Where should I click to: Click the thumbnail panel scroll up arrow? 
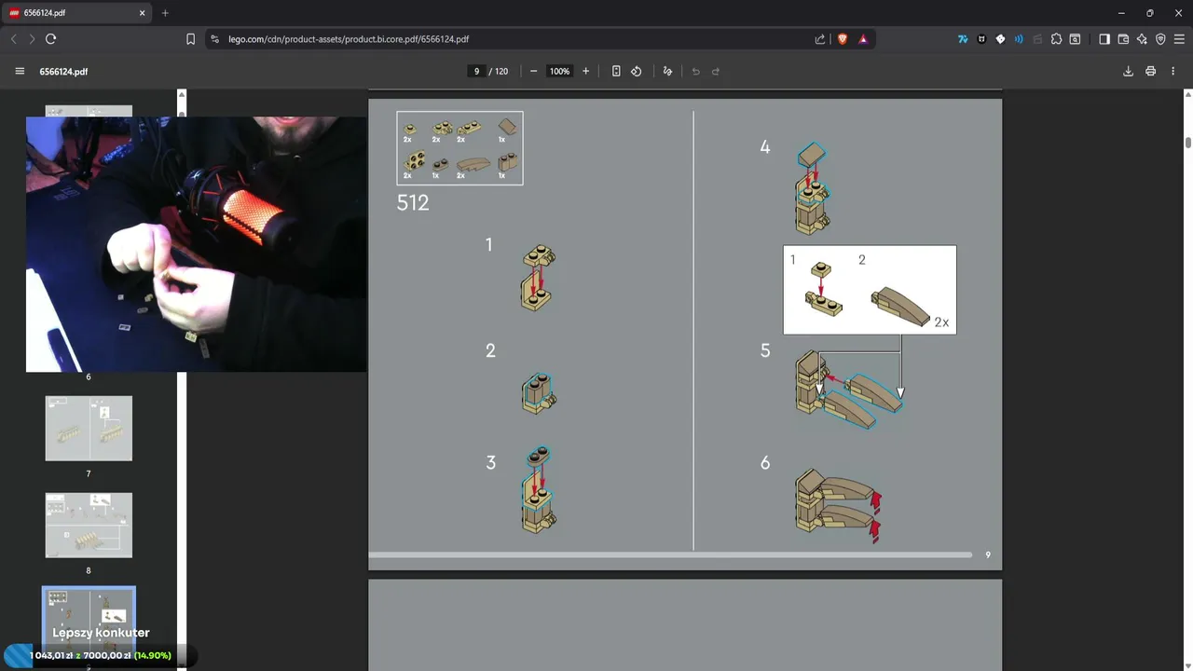pyautogui.click(x=182, y=94)
